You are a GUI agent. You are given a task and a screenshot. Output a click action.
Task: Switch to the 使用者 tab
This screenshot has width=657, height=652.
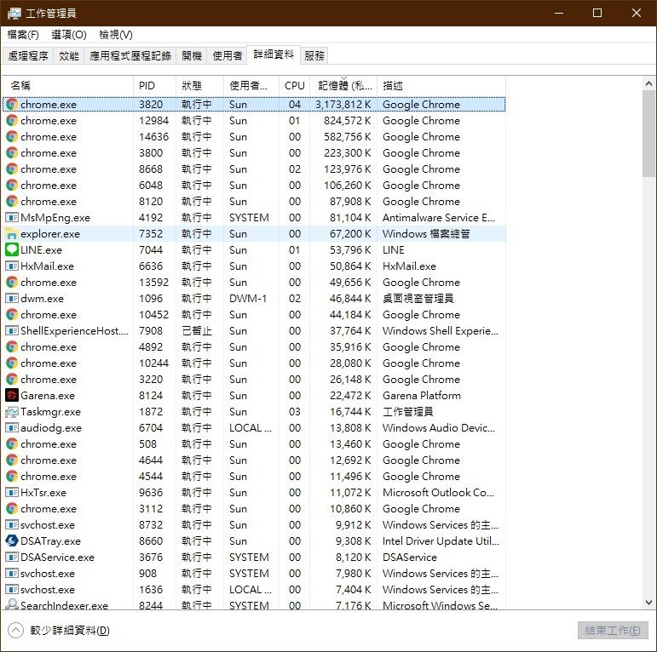pyautogui.click(x=228, y=55)
